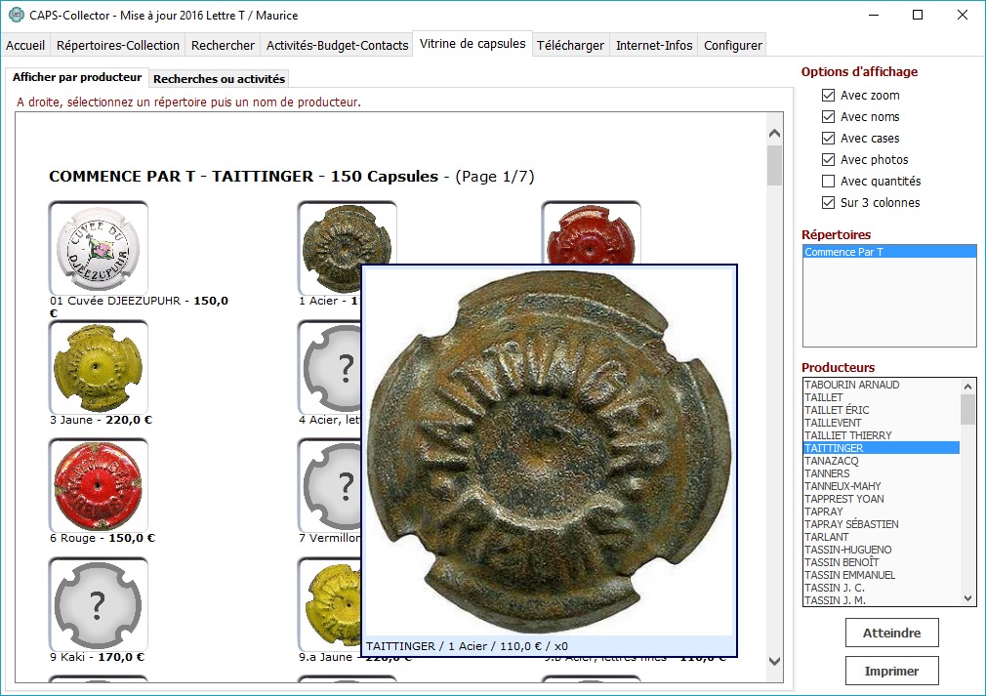The width and height of the screenshot is (986, 696).
Task: Toggle the Avec cases checkbox
Action: (828, 138)
